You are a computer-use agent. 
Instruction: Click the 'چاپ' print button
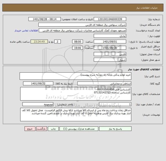pyautogui.click(x=53, y=129)
